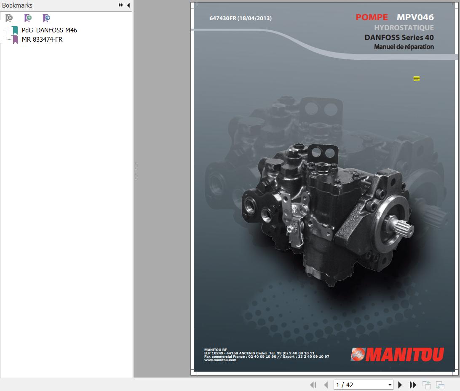460x391 pixels.
Task: Click the HYDROSTATIQUE heading text
Action: [404, 28]
